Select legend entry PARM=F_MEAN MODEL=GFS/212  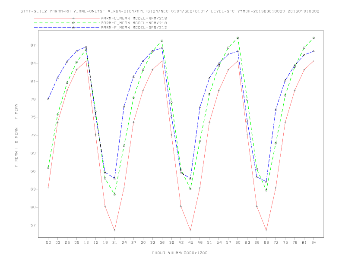point(134,28)
